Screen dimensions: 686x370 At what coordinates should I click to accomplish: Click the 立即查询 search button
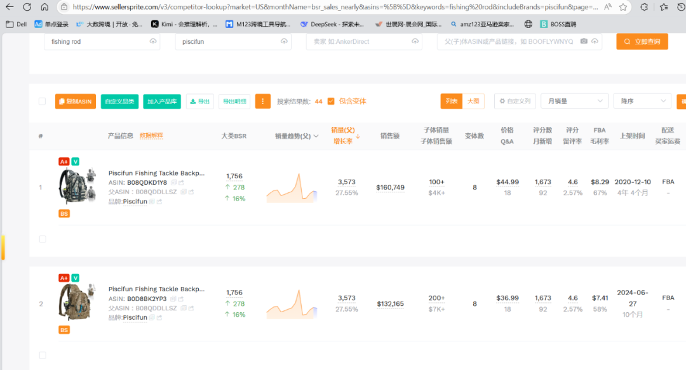pyautogui.click(x=642, y=42)
